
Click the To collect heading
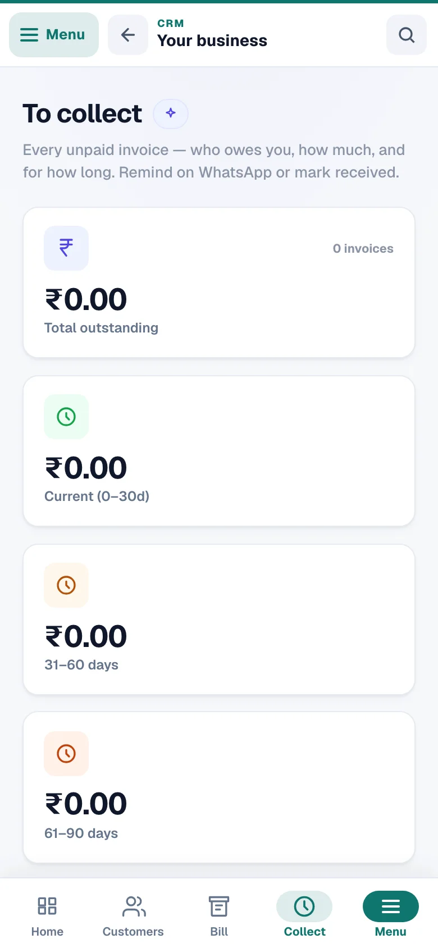click(83, 114)
